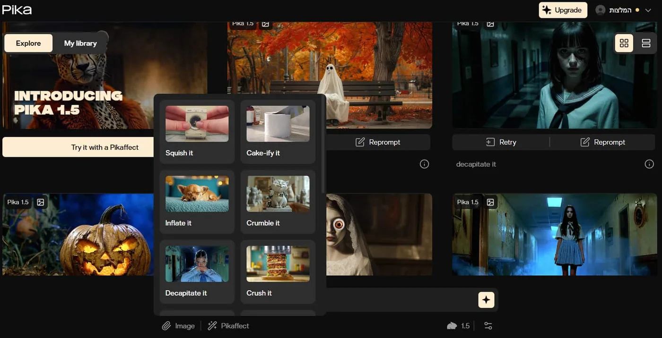Switch to list view layout

pos(646,43)
